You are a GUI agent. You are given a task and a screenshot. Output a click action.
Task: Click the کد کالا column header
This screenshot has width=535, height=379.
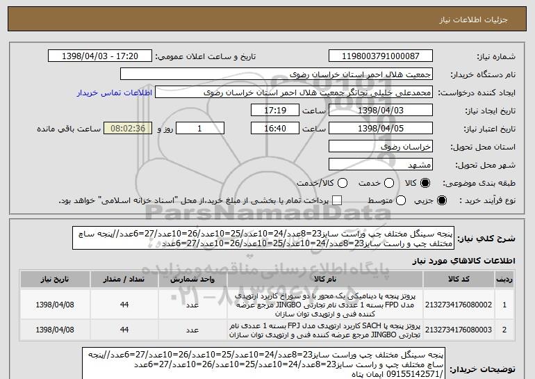(459, 280)
